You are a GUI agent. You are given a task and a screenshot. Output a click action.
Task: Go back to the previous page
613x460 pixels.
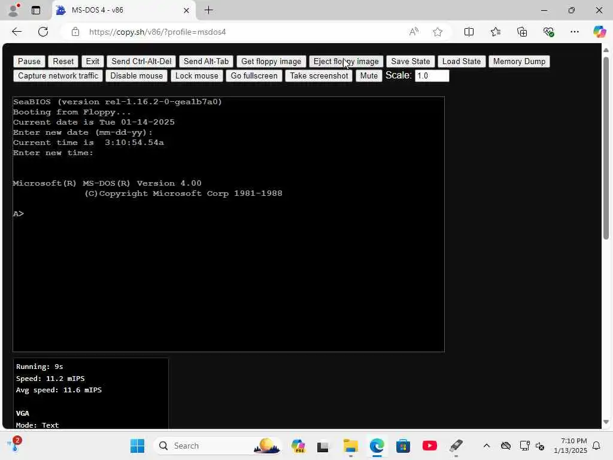17,32
